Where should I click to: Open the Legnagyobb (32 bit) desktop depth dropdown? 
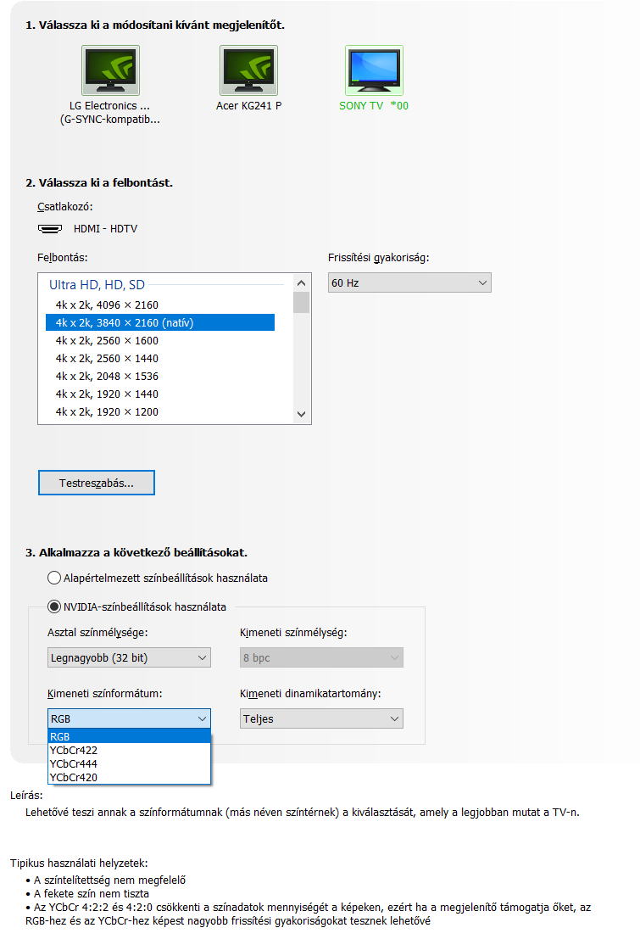129,657
